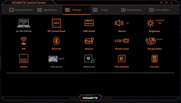Viewport: 181px width, 103px height.
Task: Click the Do Not Disturb label
Action: click(x=24, y=31)
